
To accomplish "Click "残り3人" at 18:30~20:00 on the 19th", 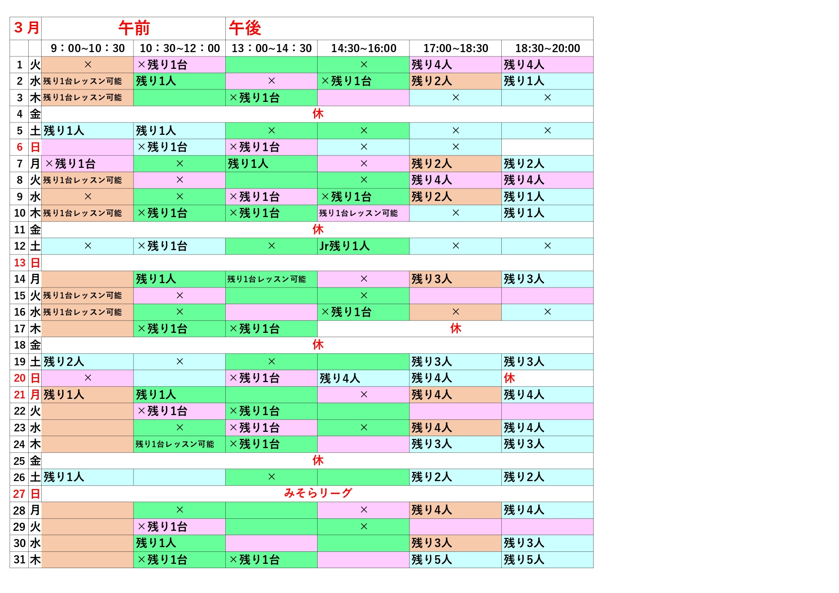I will click(x=524, y=362).
